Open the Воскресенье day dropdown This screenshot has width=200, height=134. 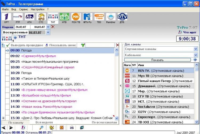click(x=48, y=32)
